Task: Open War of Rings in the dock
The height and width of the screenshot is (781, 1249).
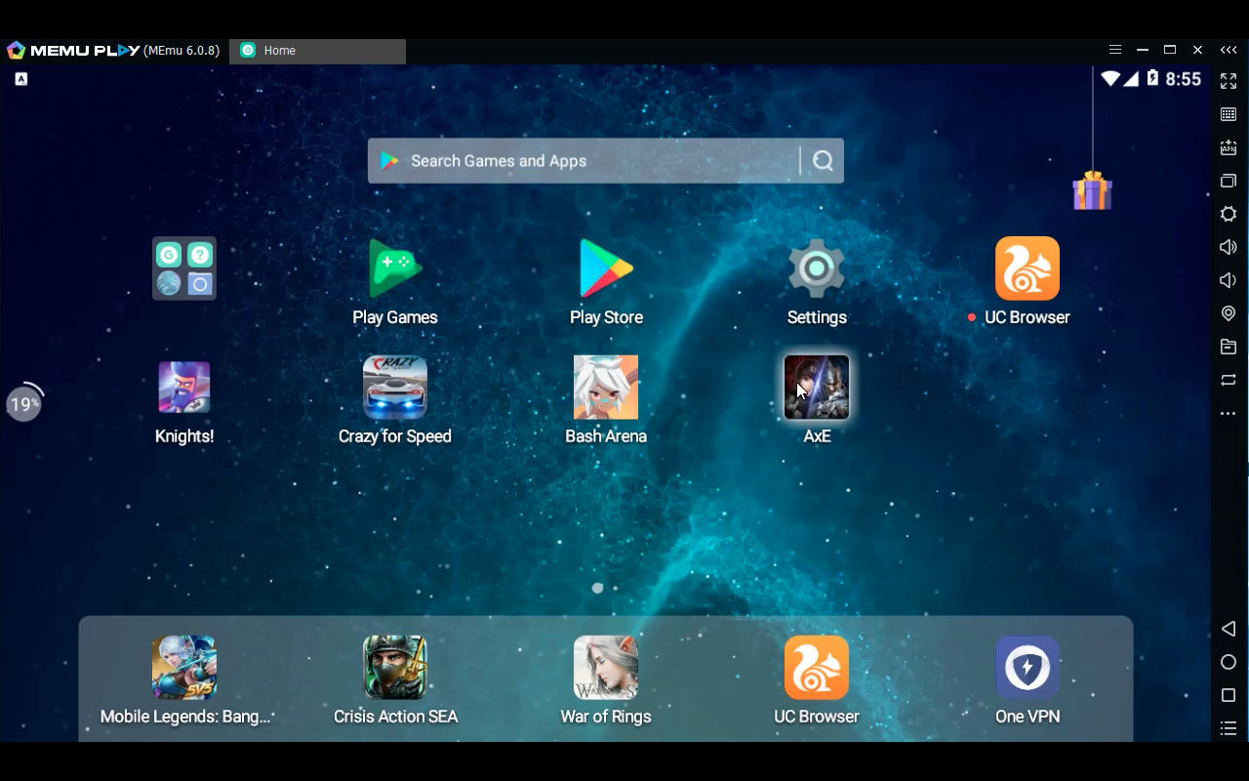Action: tap(606, 680)
